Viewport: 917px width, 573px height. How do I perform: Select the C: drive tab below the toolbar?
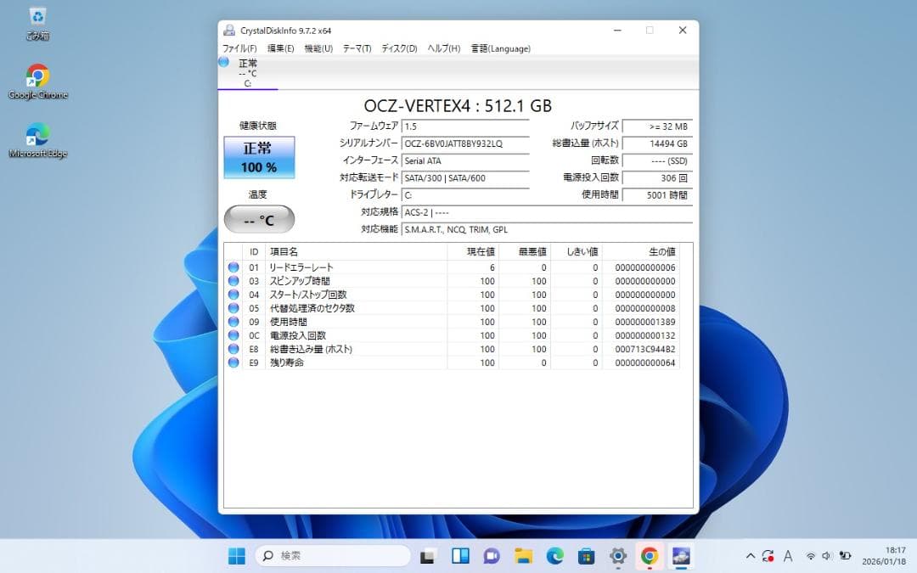click(246, 72)
